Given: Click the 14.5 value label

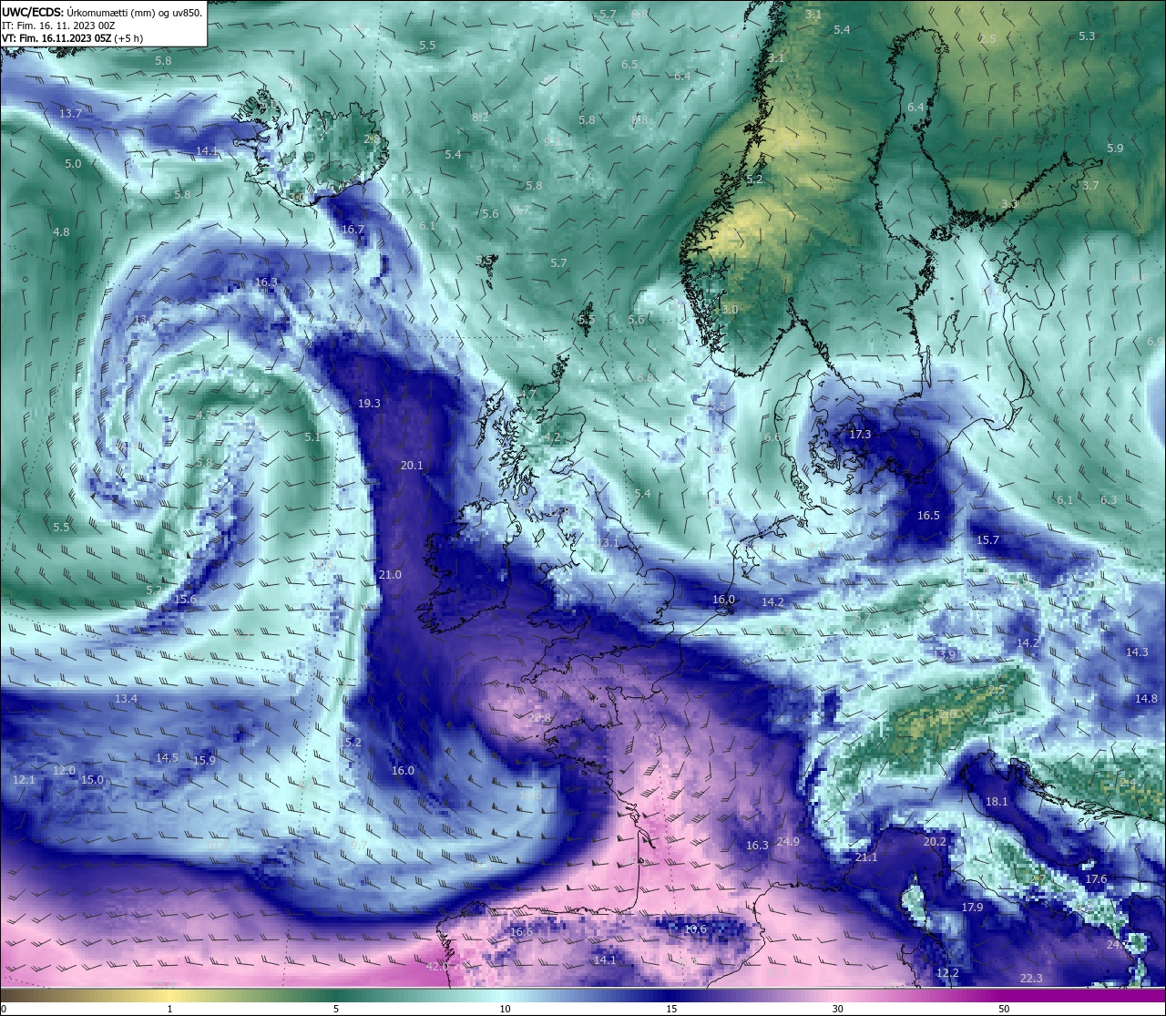Looking at the screenshot, I should pyautogui.click(x=167, y=758).
